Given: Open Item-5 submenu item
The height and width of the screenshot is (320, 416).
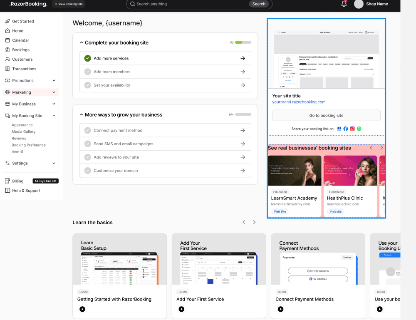Looking at the screenshot, I should 17,152.
